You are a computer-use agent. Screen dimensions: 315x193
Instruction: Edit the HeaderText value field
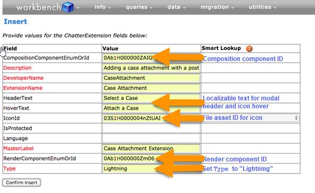tap(151, 98)
